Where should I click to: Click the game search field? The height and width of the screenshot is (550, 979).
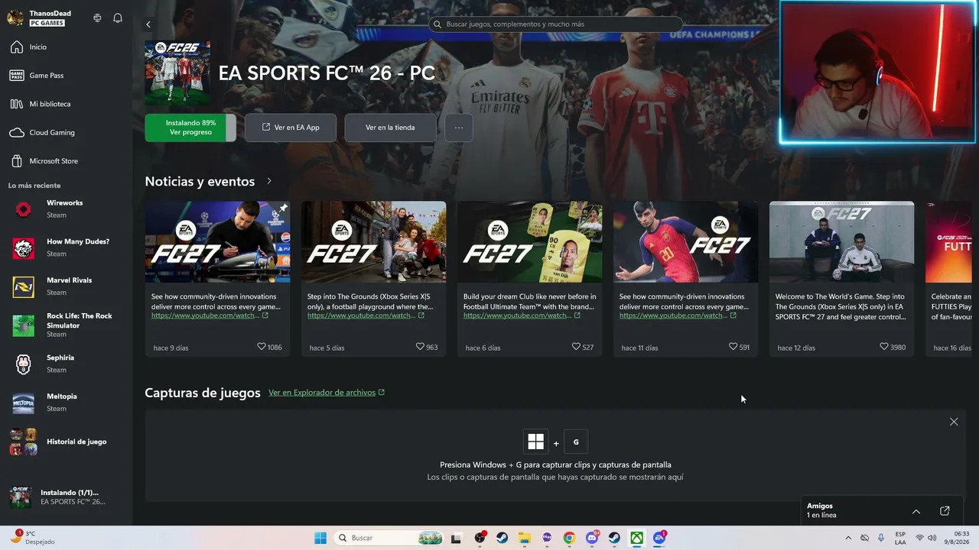tap(555, 24)
